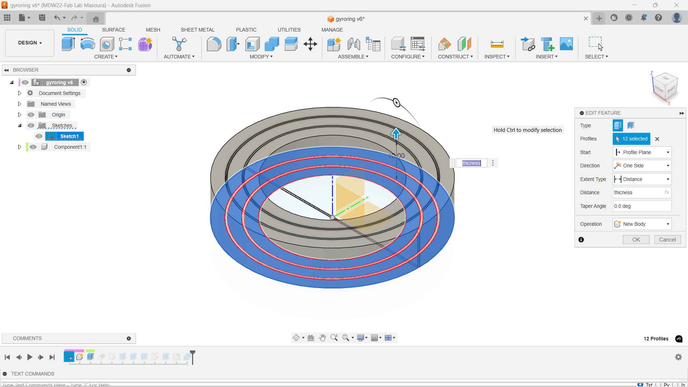Switch to the SHEET METAL tab

pos(197,30)
